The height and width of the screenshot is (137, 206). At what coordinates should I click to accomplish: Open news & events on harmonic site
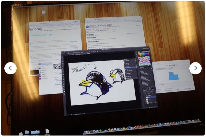pyautogui.click(x=64, y=30)
